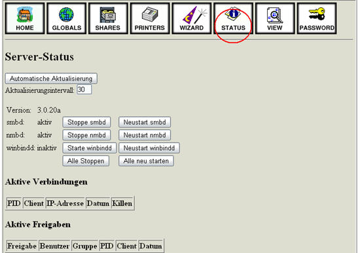The height and width of the screenshot is (253, 360).
Task: Click Alle Stoppen button
Action: click(x=86, y=161)
